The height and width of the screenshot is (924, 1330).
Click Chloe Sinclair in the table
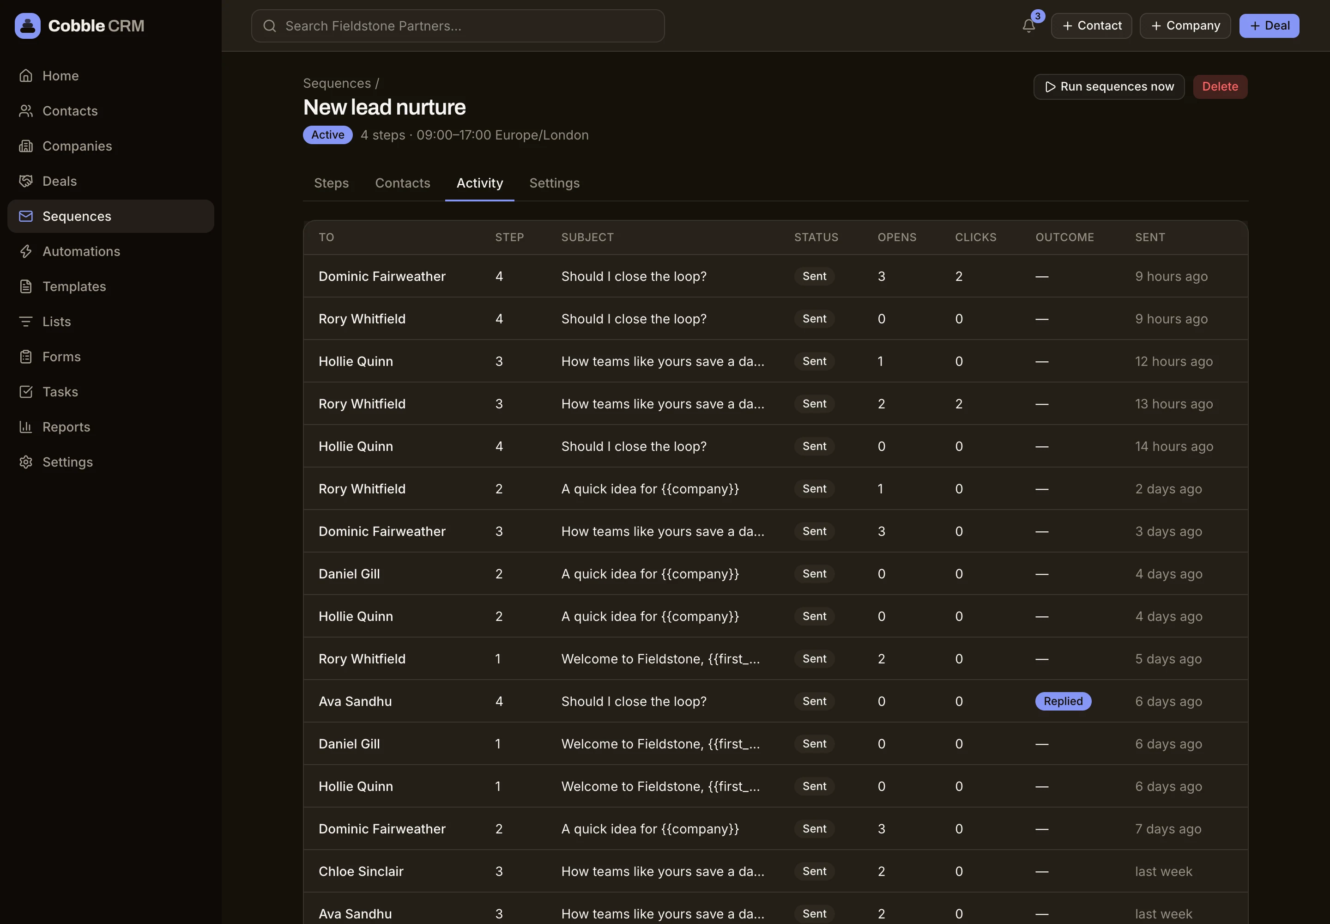(361, 871)
